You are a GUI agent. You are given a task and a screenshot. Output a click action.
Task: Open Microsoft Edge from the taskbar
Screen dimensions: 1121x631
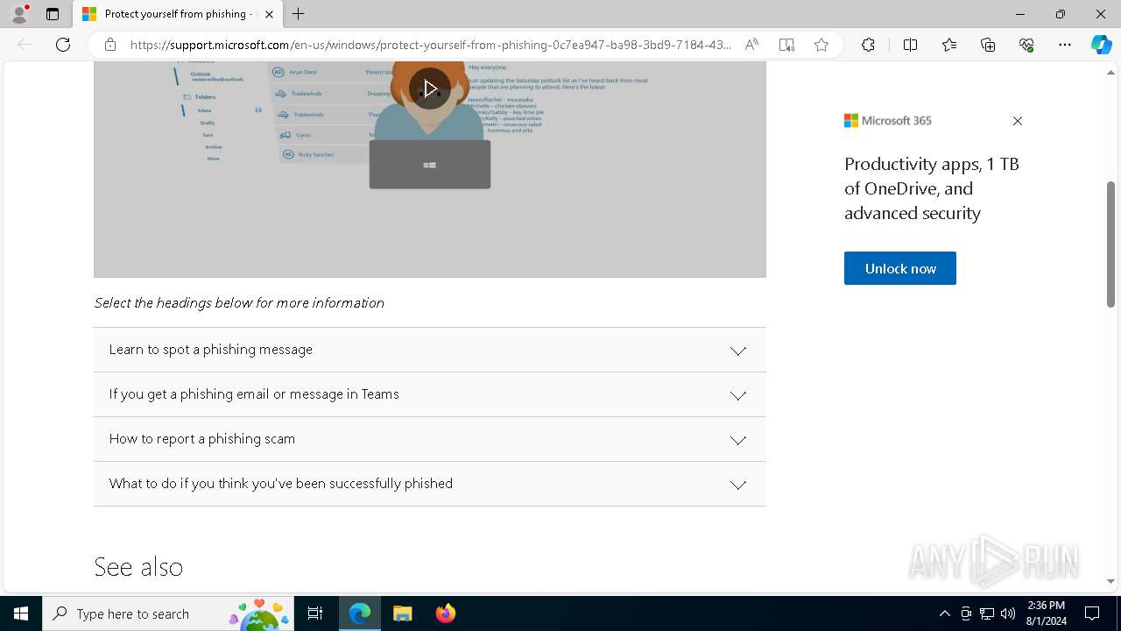coord(360,613)
